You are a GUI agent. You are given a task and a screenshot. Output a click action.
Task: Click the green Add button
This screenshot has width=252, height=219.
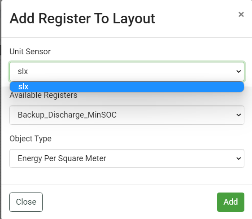(x=230, y=202)
